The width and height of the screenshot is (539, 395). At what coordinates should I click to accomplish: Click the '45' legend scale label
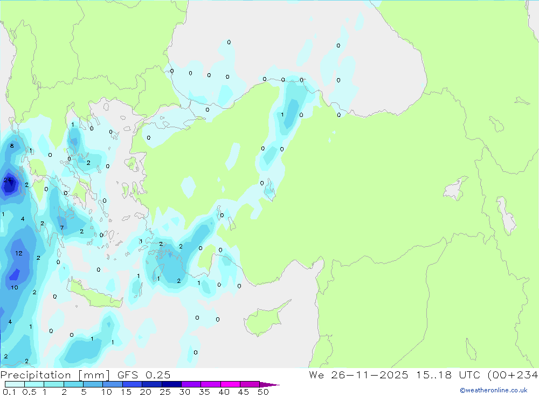244,392
